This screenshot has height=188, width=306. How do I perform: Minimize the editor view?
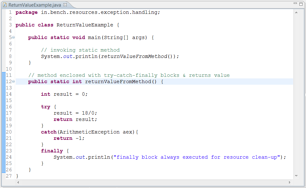(x=295, y=3)
